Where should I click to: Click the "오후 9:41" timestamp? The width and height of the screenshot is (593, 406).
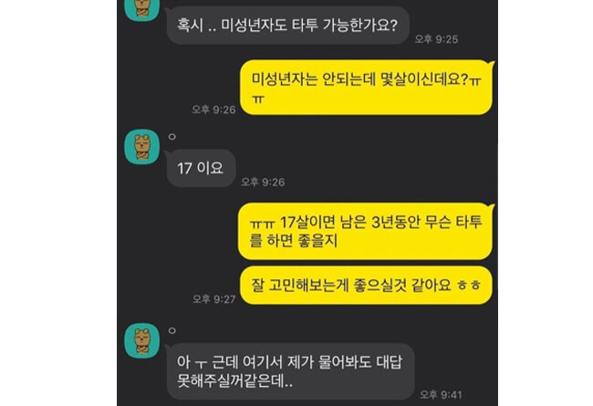pyautogui.click(x=441, y=395)
